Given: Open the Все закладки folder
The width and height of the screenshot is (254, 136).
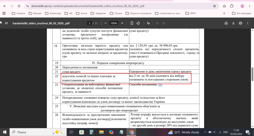Looking at the screenshot, I should click(x=241, y=13).
